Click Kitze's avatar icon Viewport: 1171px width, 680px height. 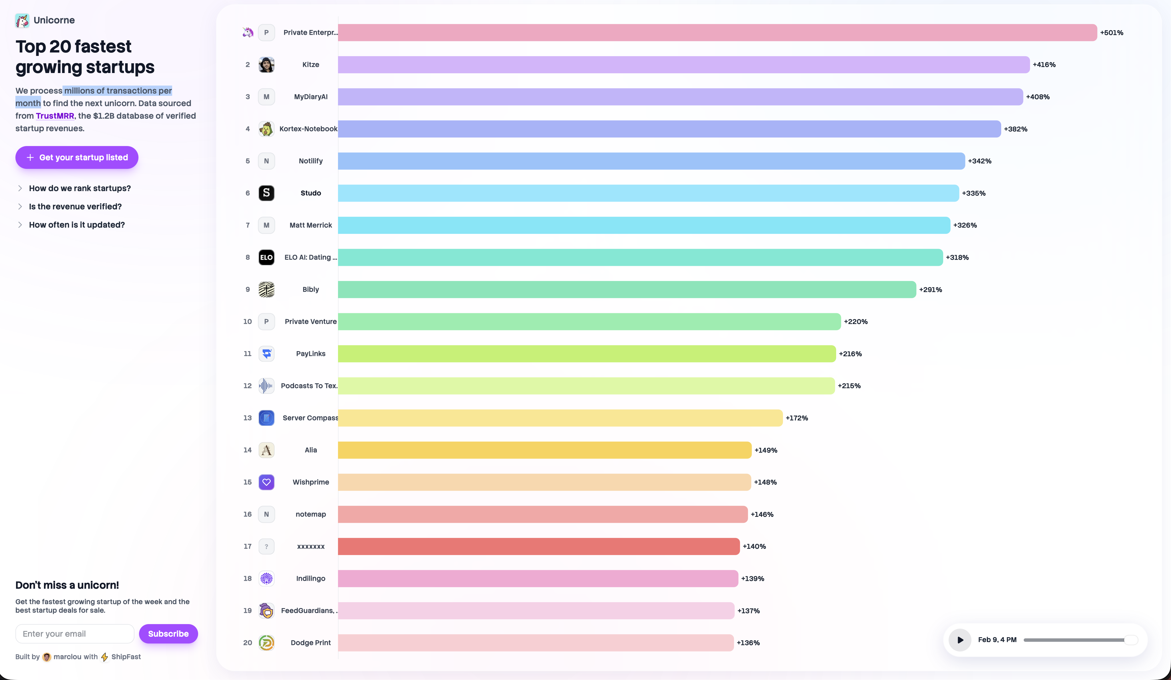[266, 64]
